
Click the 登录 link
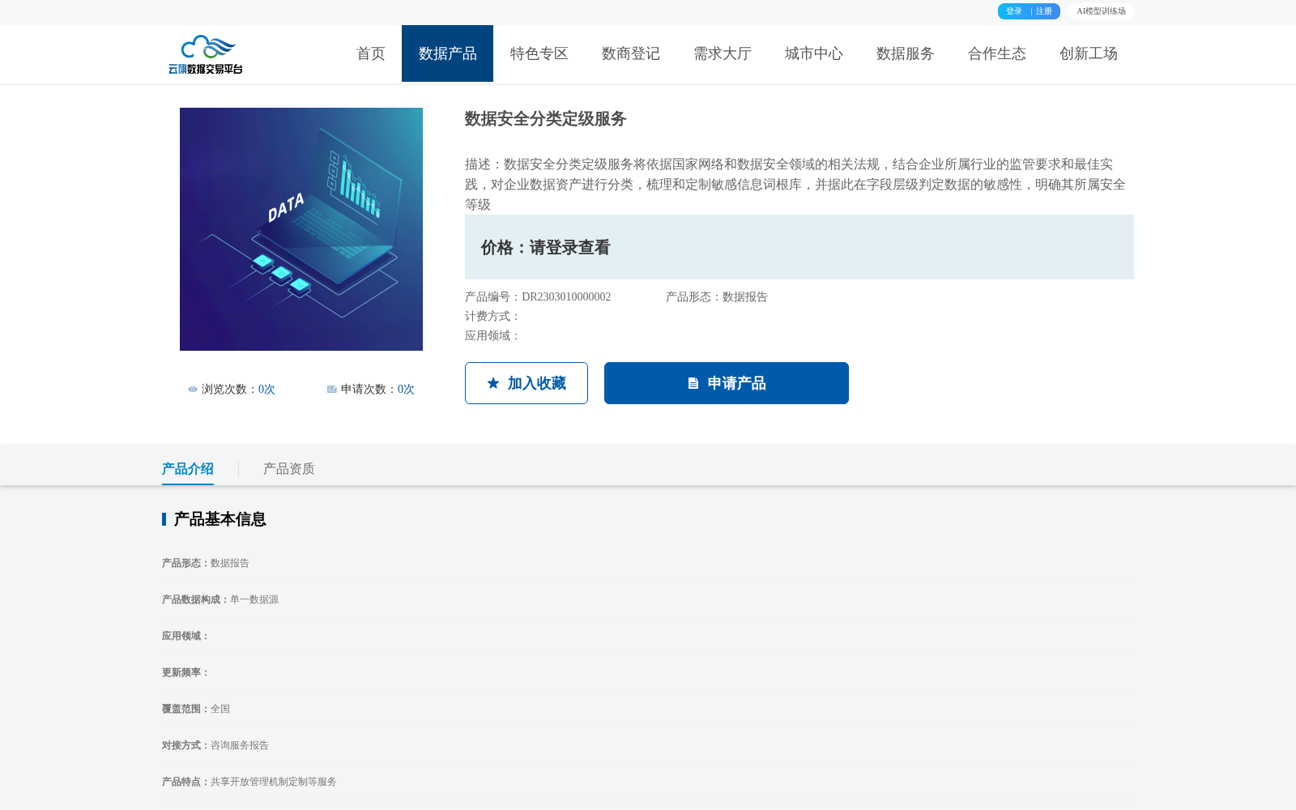(x=1014, y=11)
